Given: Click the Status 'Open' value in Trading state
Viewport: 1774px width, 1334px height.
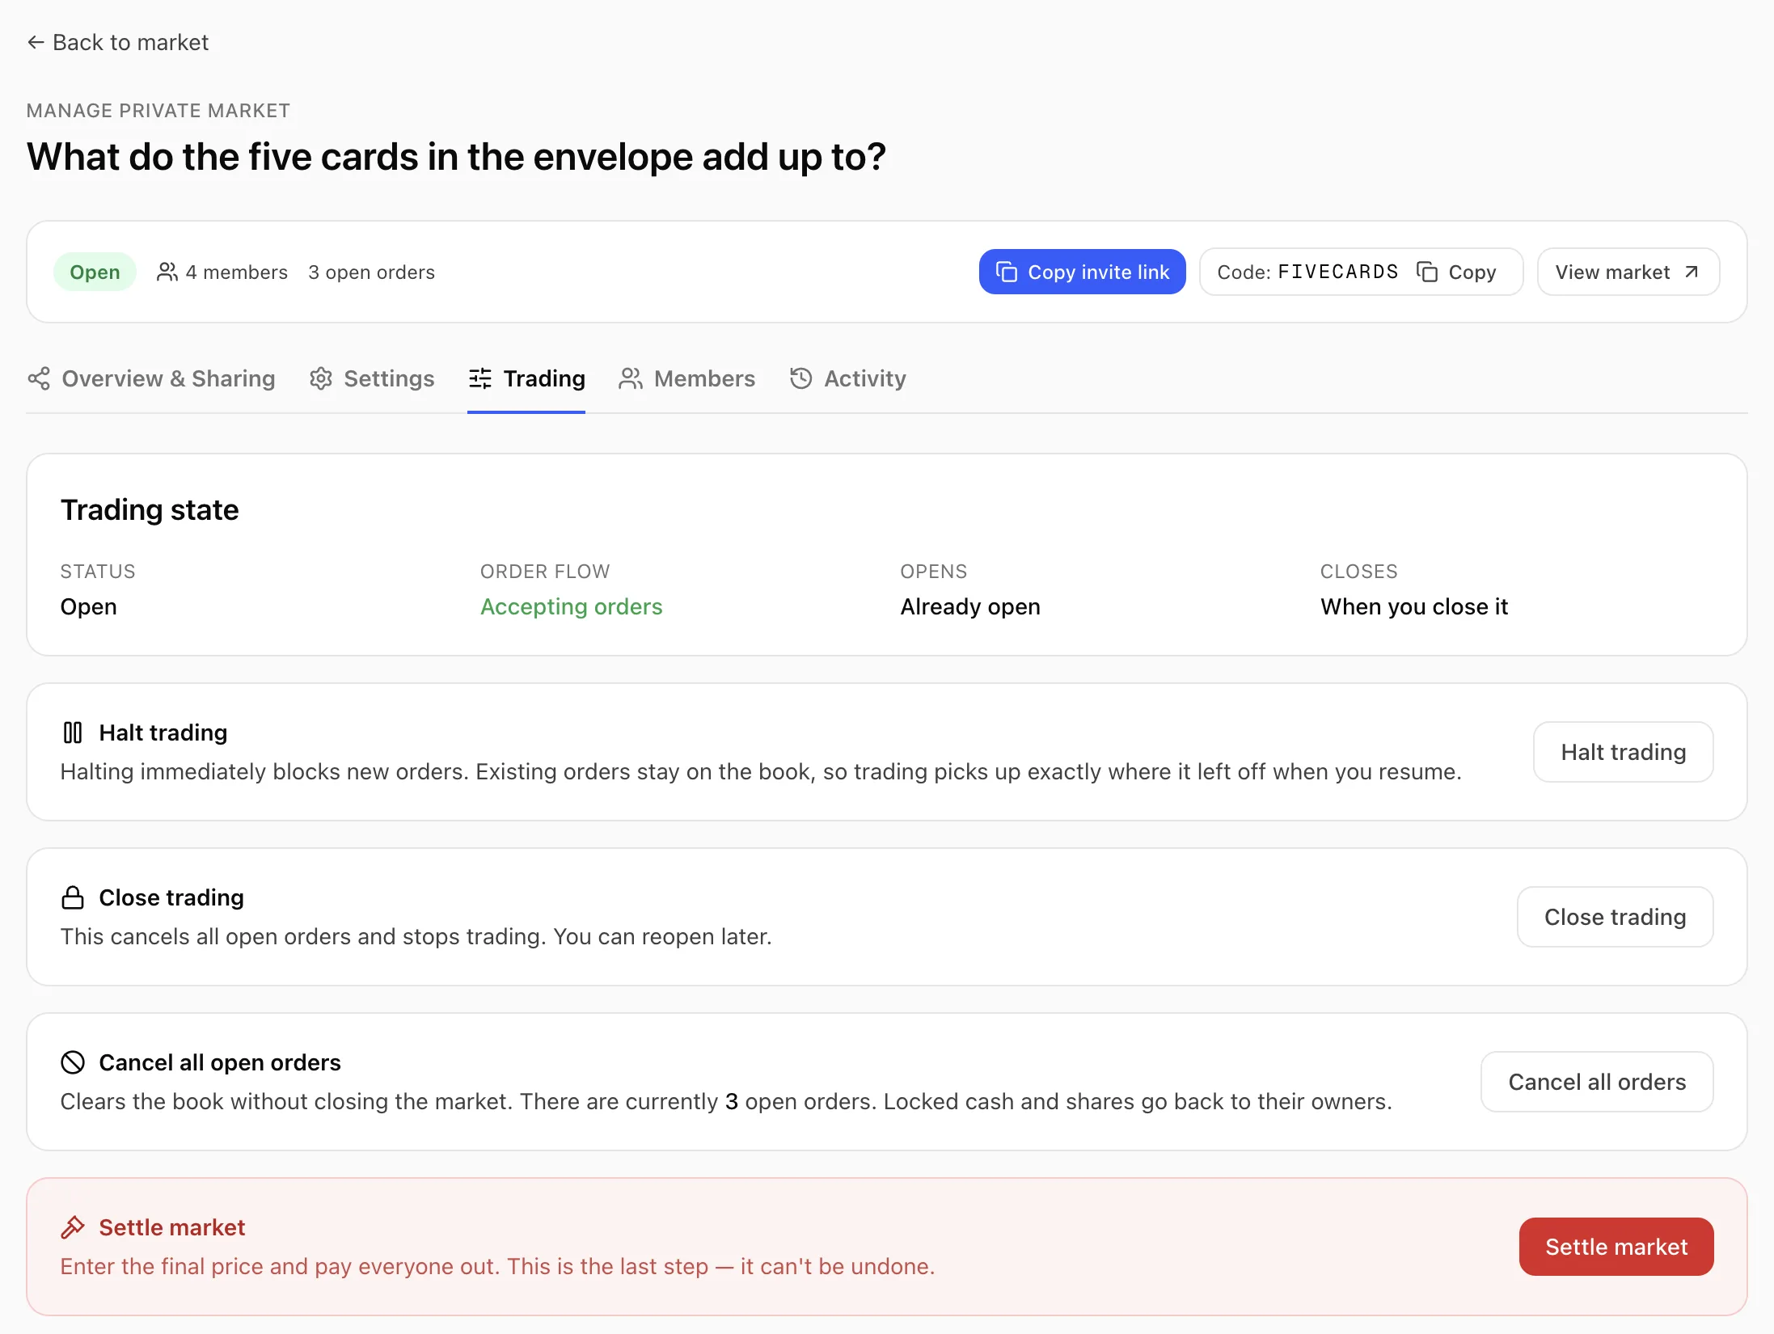Looking at the screenshot, I should tap(89, 606).
